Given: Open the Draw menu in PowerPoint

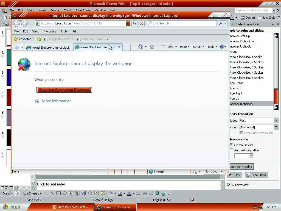Looking at the screenshot, I should 8,193.
